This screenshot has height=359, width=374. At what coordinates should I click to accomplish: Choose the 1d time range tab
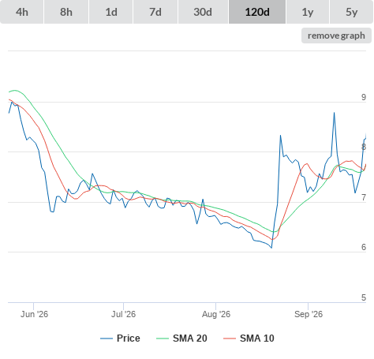[x=111, y=12]
